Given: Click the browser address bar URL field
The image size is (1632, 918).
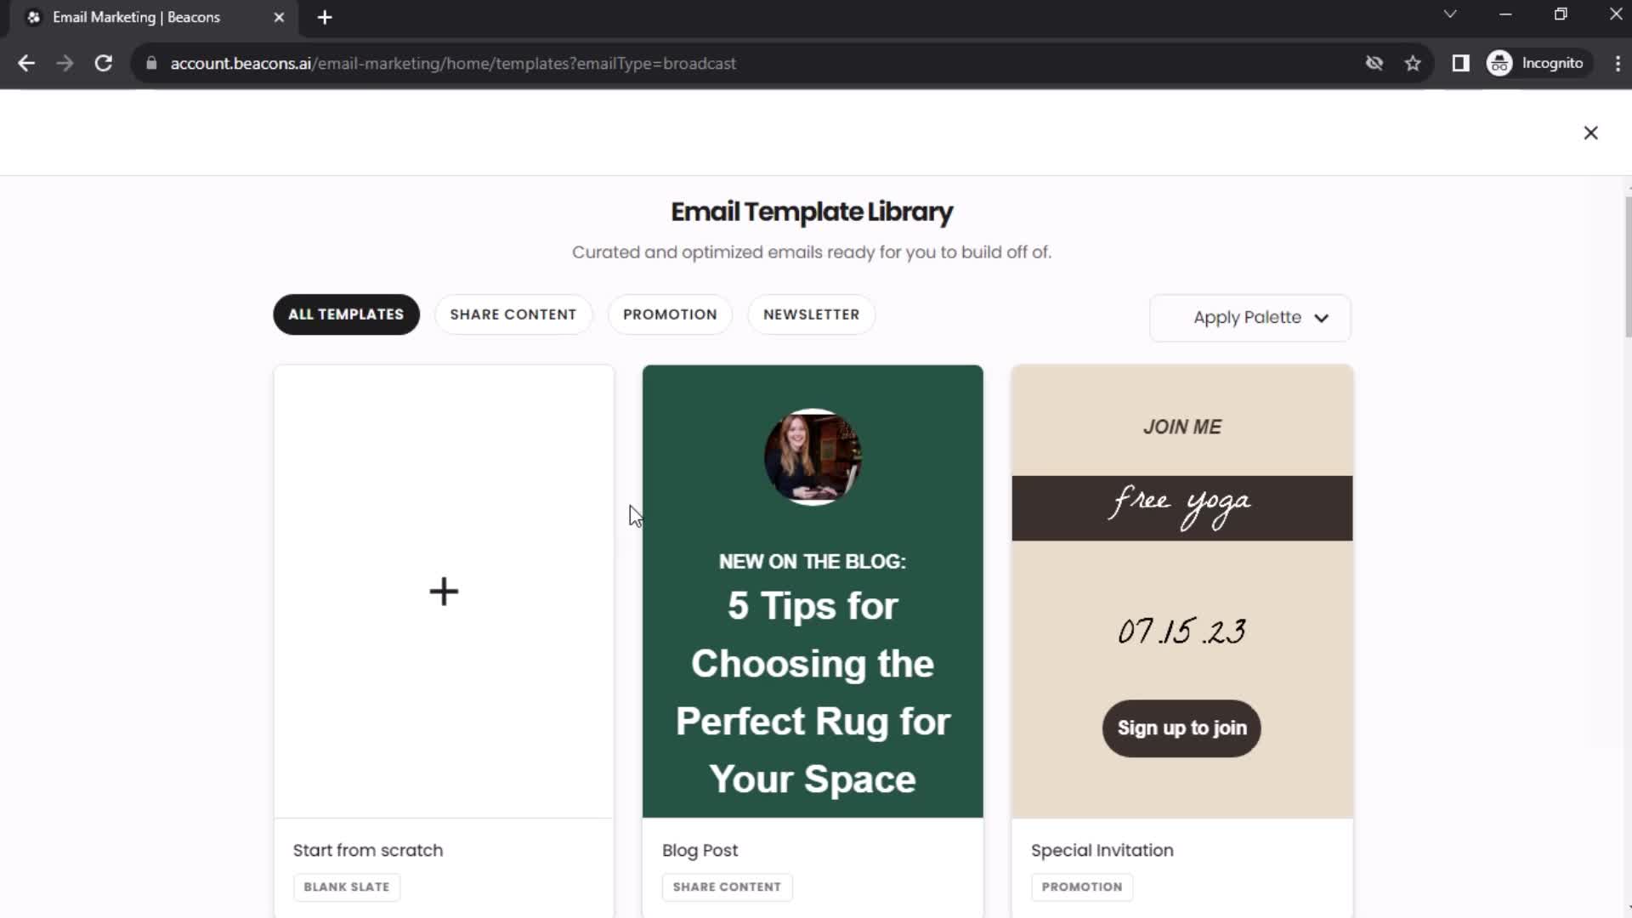Looking at the screenshot, I should click(x=453, y=63).
